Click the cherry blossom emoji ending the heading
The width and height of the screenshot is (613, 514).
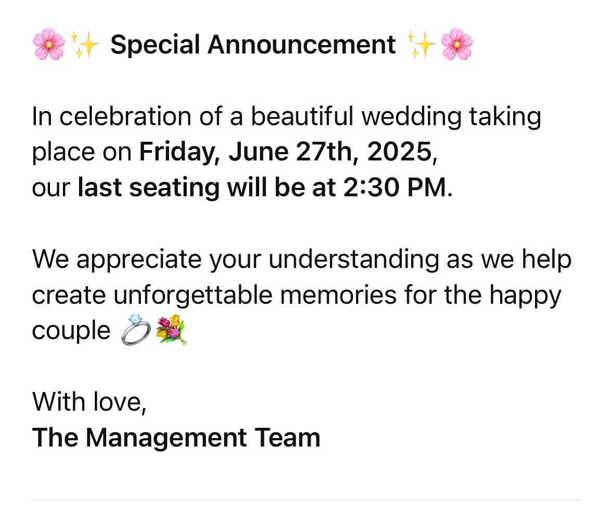click(457, 44)
